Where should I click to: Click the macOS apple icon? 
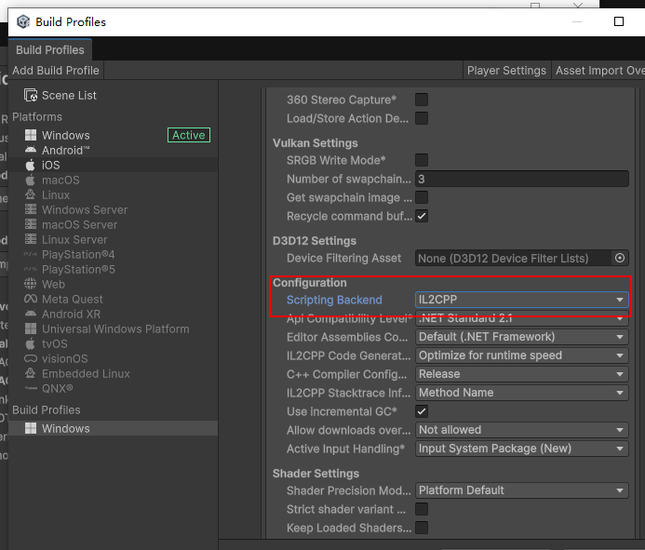pos(30,180)
